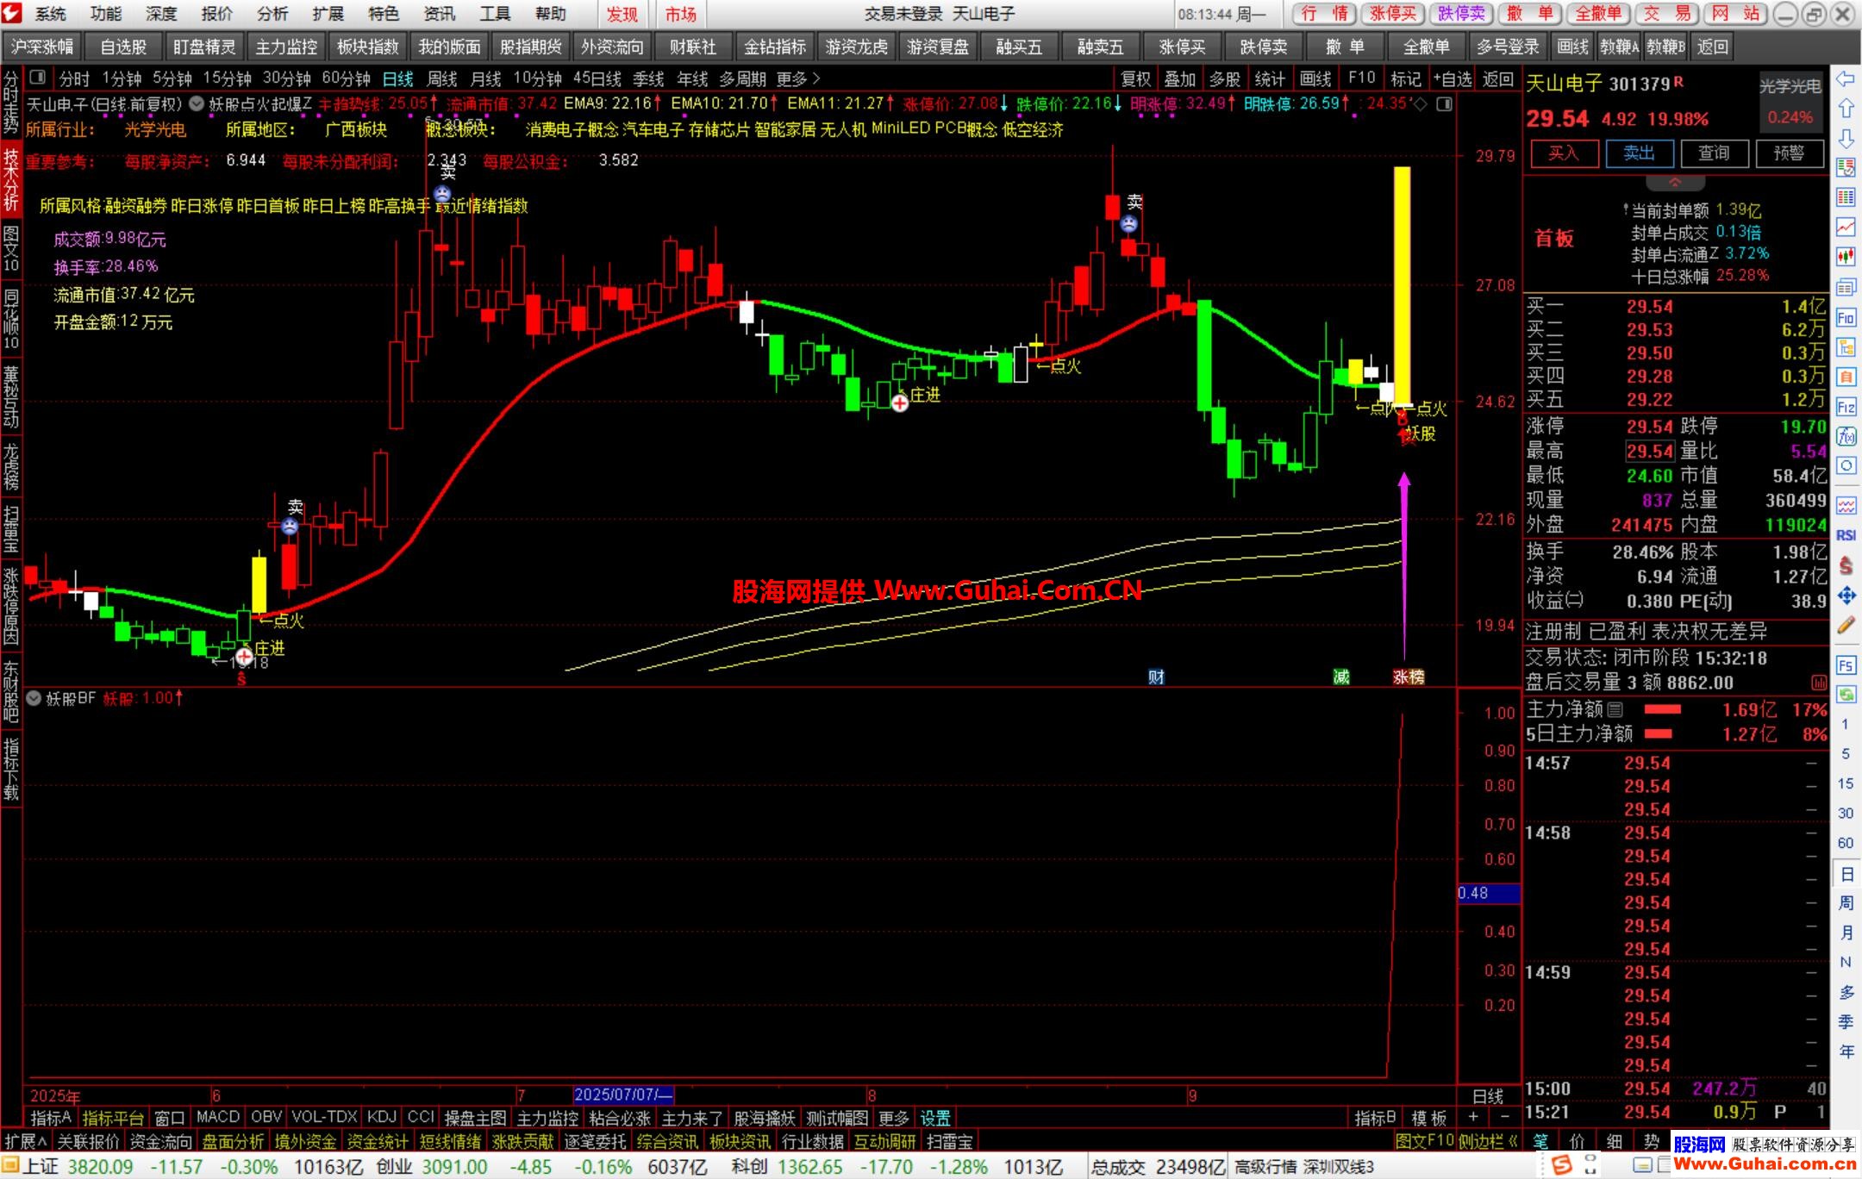Click the plus zoom button beside 模板
Viewport: 1862px width, 1179px height.
[x=1473, y=1118]
